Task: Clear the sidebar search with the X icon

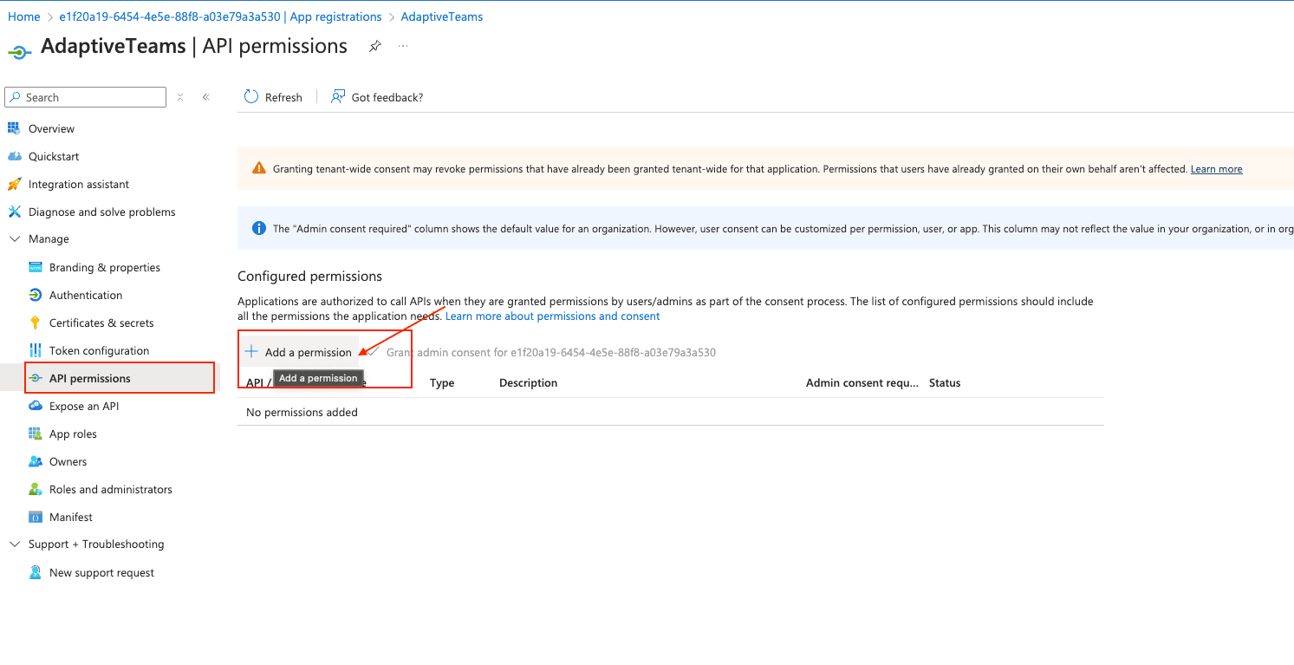Action: pos(180,97)
